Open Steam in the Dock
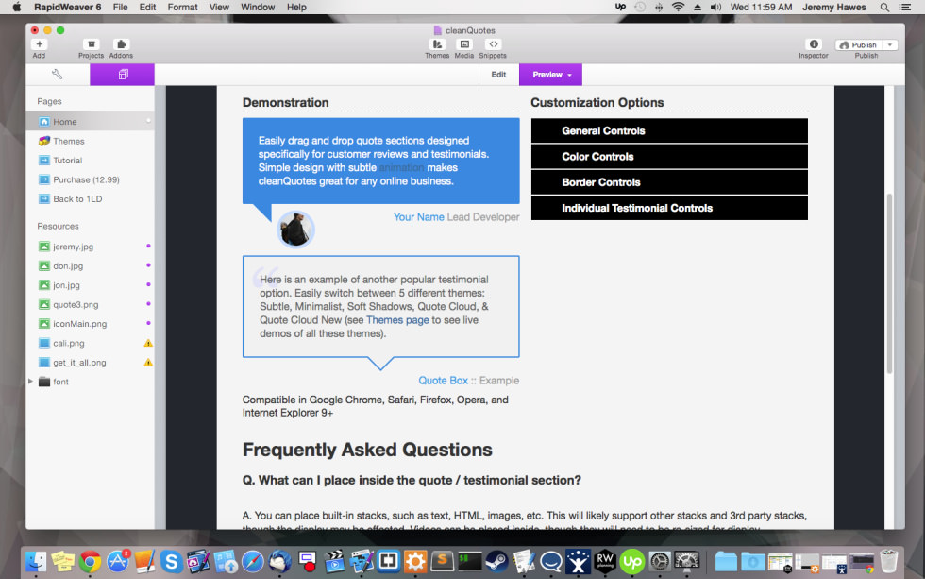The width and height of the screenshot is (925, 579). point(496,561)
